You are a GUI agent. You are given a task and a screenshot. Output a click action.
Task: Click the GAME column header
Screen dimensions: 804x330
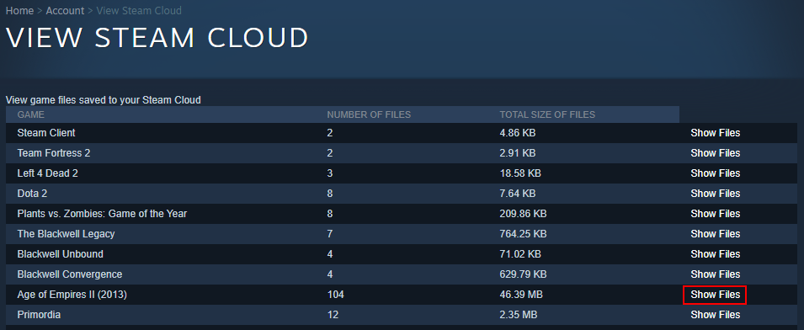coord(31,114)
